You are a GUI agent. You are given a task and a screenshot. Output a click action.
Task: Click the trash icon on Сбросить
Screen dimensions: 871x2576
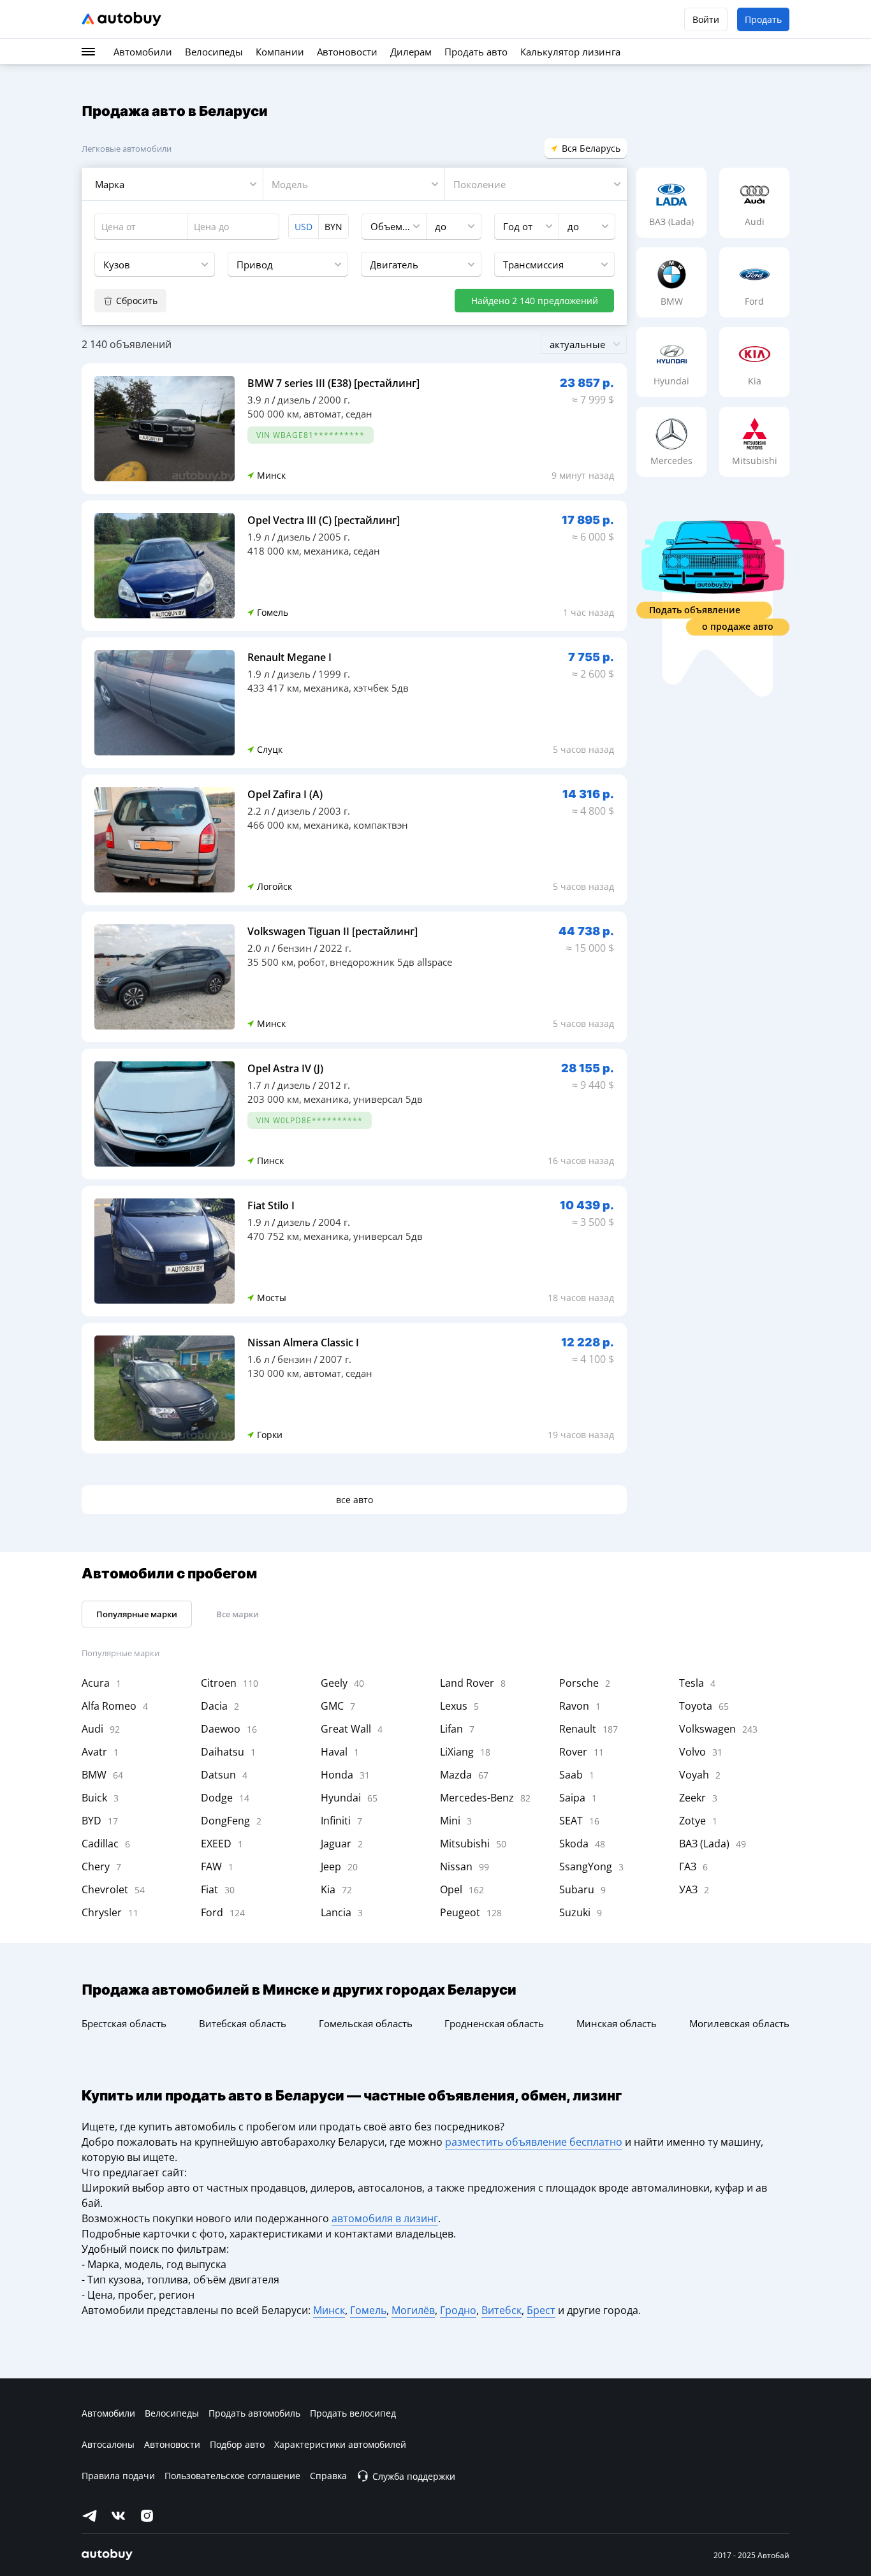[x=108, y=301]
